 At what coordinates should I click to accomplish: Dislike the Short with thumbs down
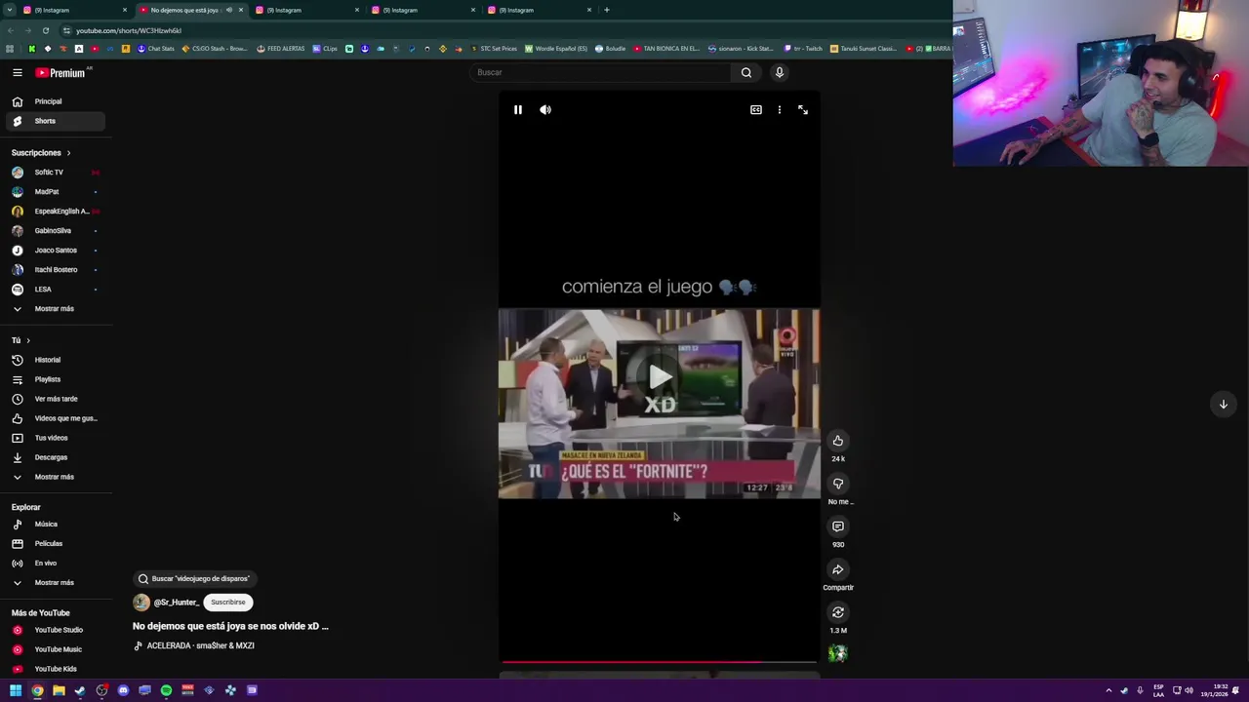point(838,484)
